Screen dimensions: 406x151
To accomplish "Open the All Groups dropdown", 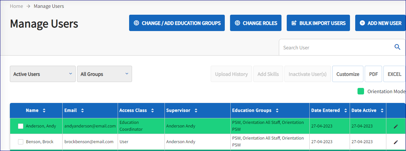I will [105, 74].
